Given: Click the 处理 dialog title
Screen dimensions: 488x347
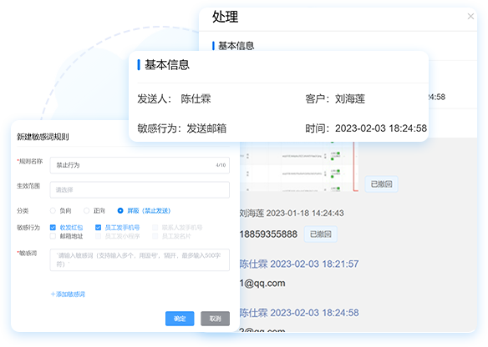Looking at the screenshot, I should pyautogui.click(x=225, y=17).
